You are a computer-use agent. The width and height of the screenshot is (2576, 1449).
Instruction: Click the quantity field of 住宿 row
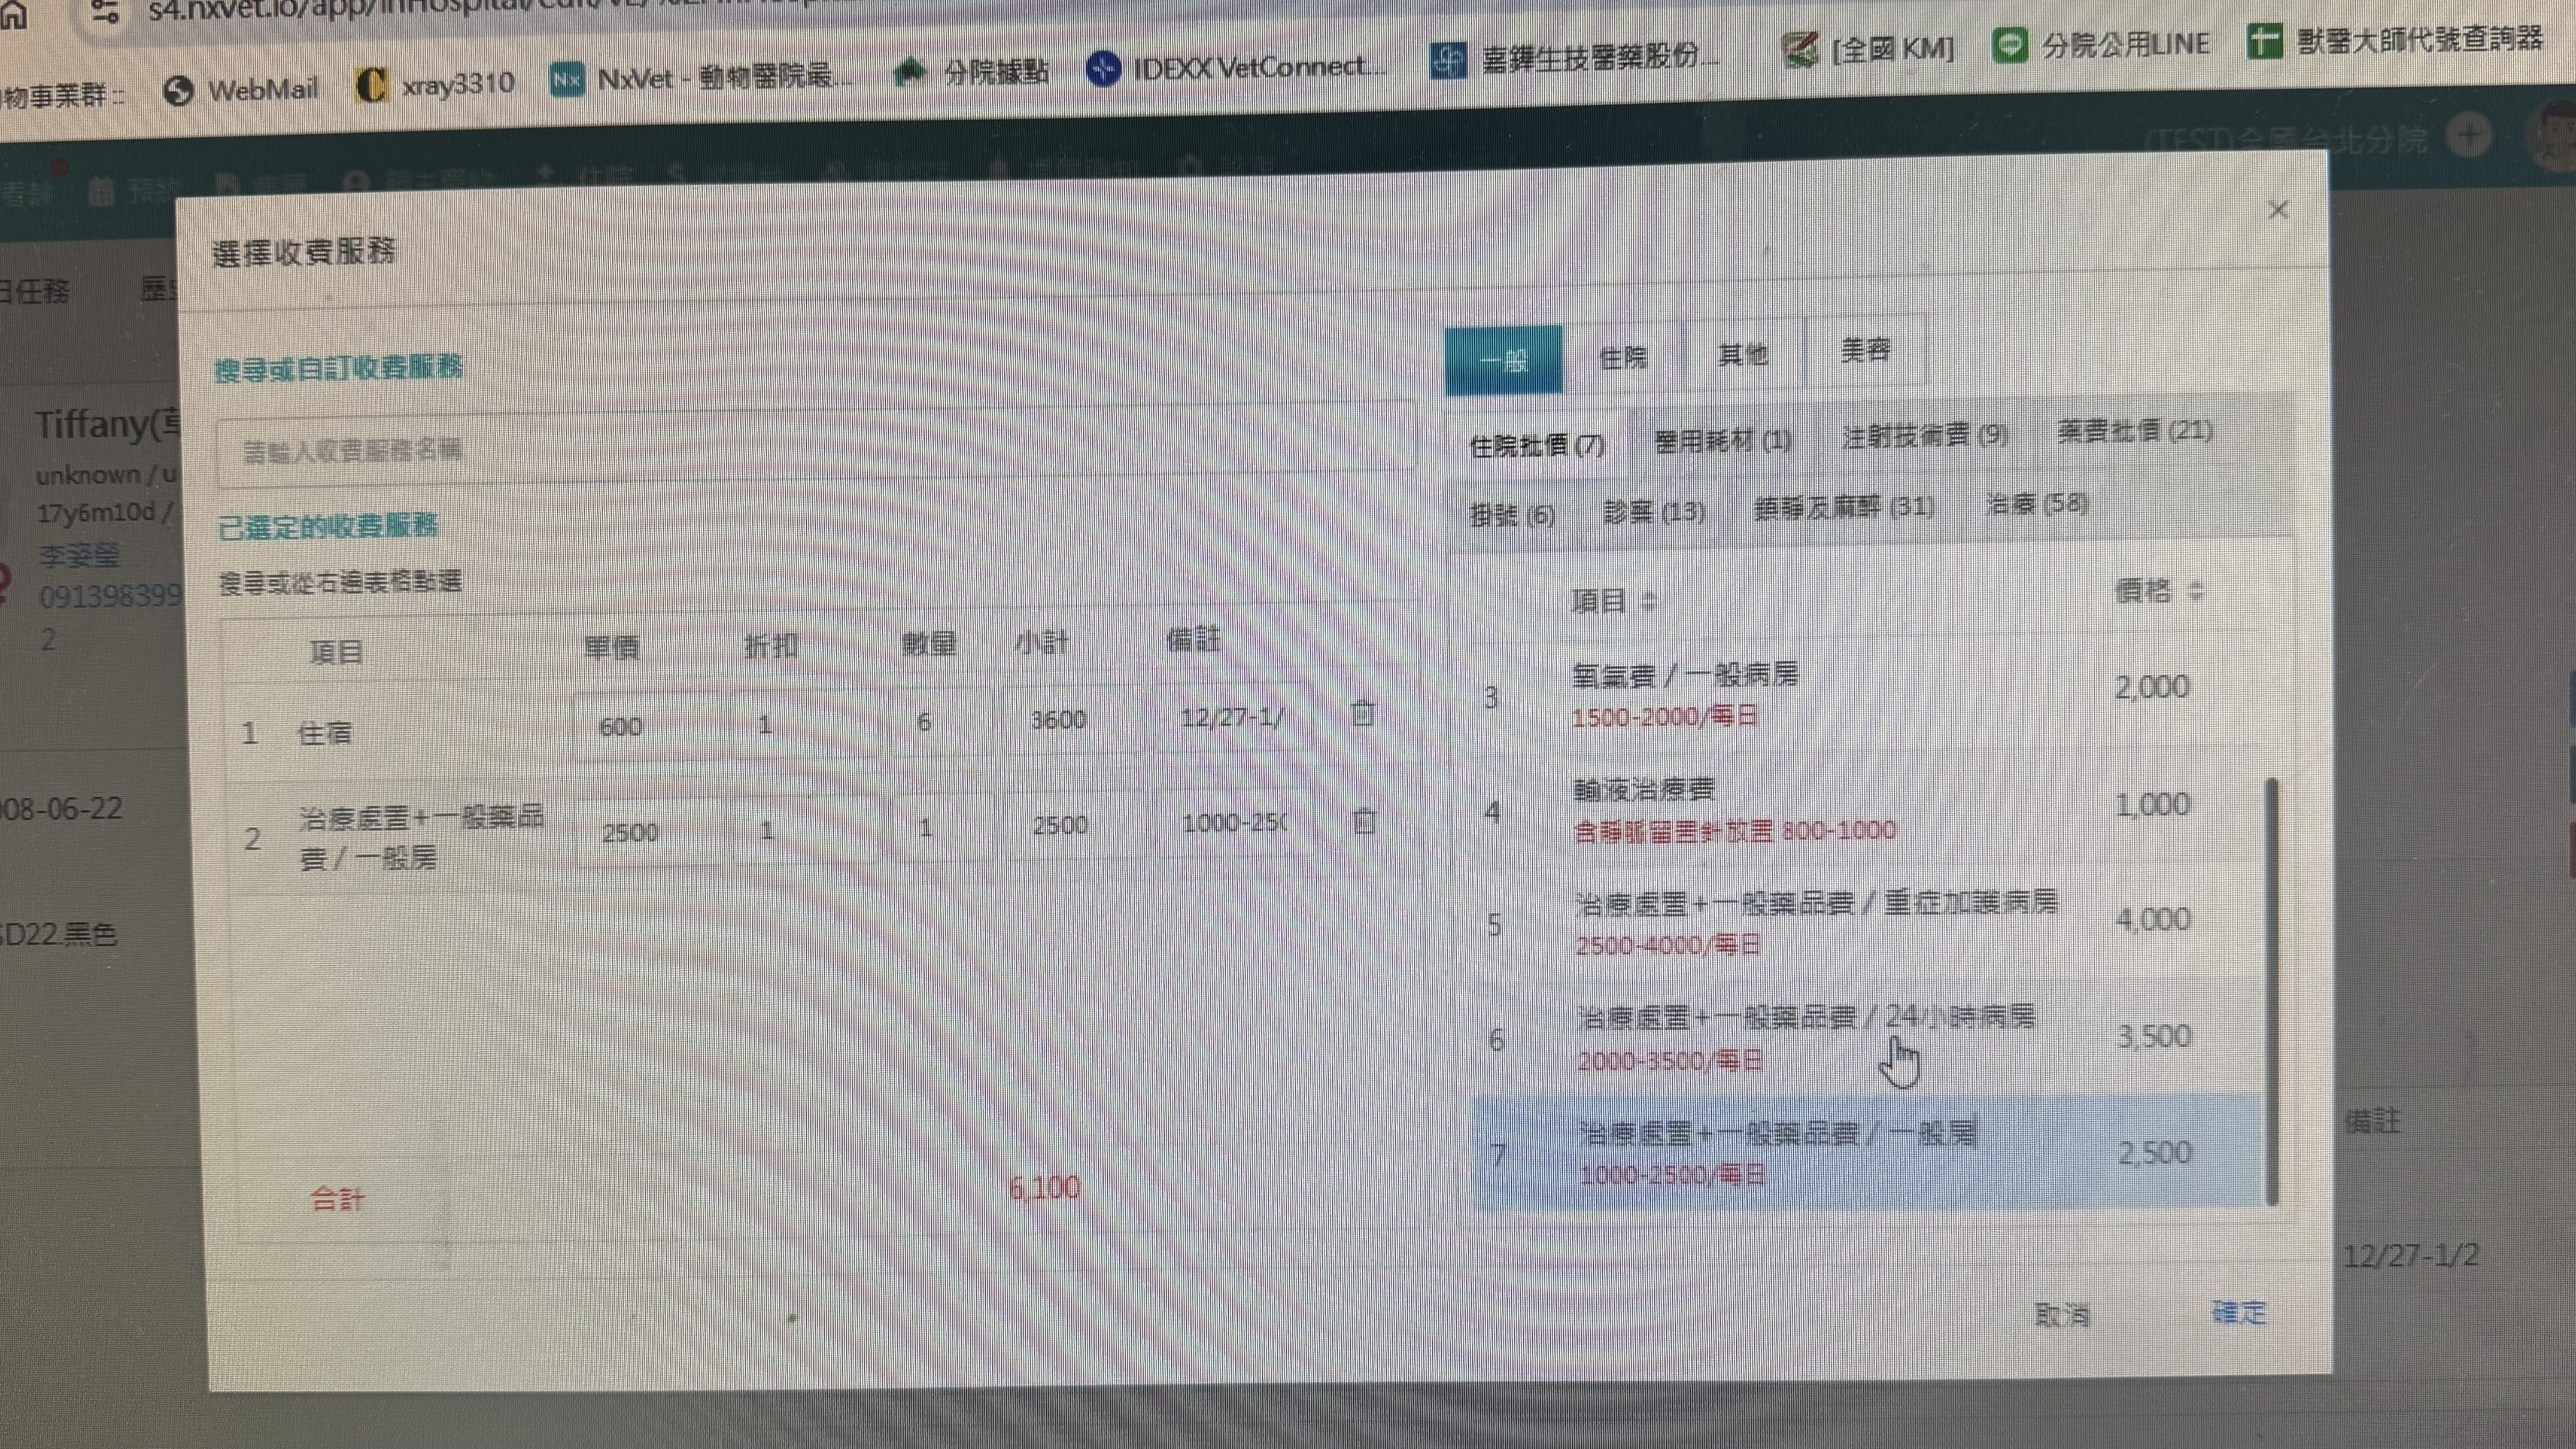click(x=925, y=722)
